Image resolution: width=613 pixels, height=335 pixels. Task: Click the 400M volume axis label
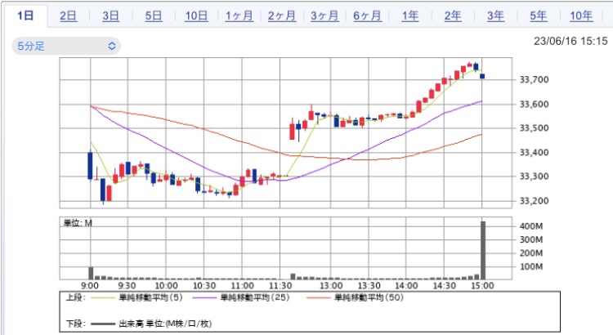531,226
